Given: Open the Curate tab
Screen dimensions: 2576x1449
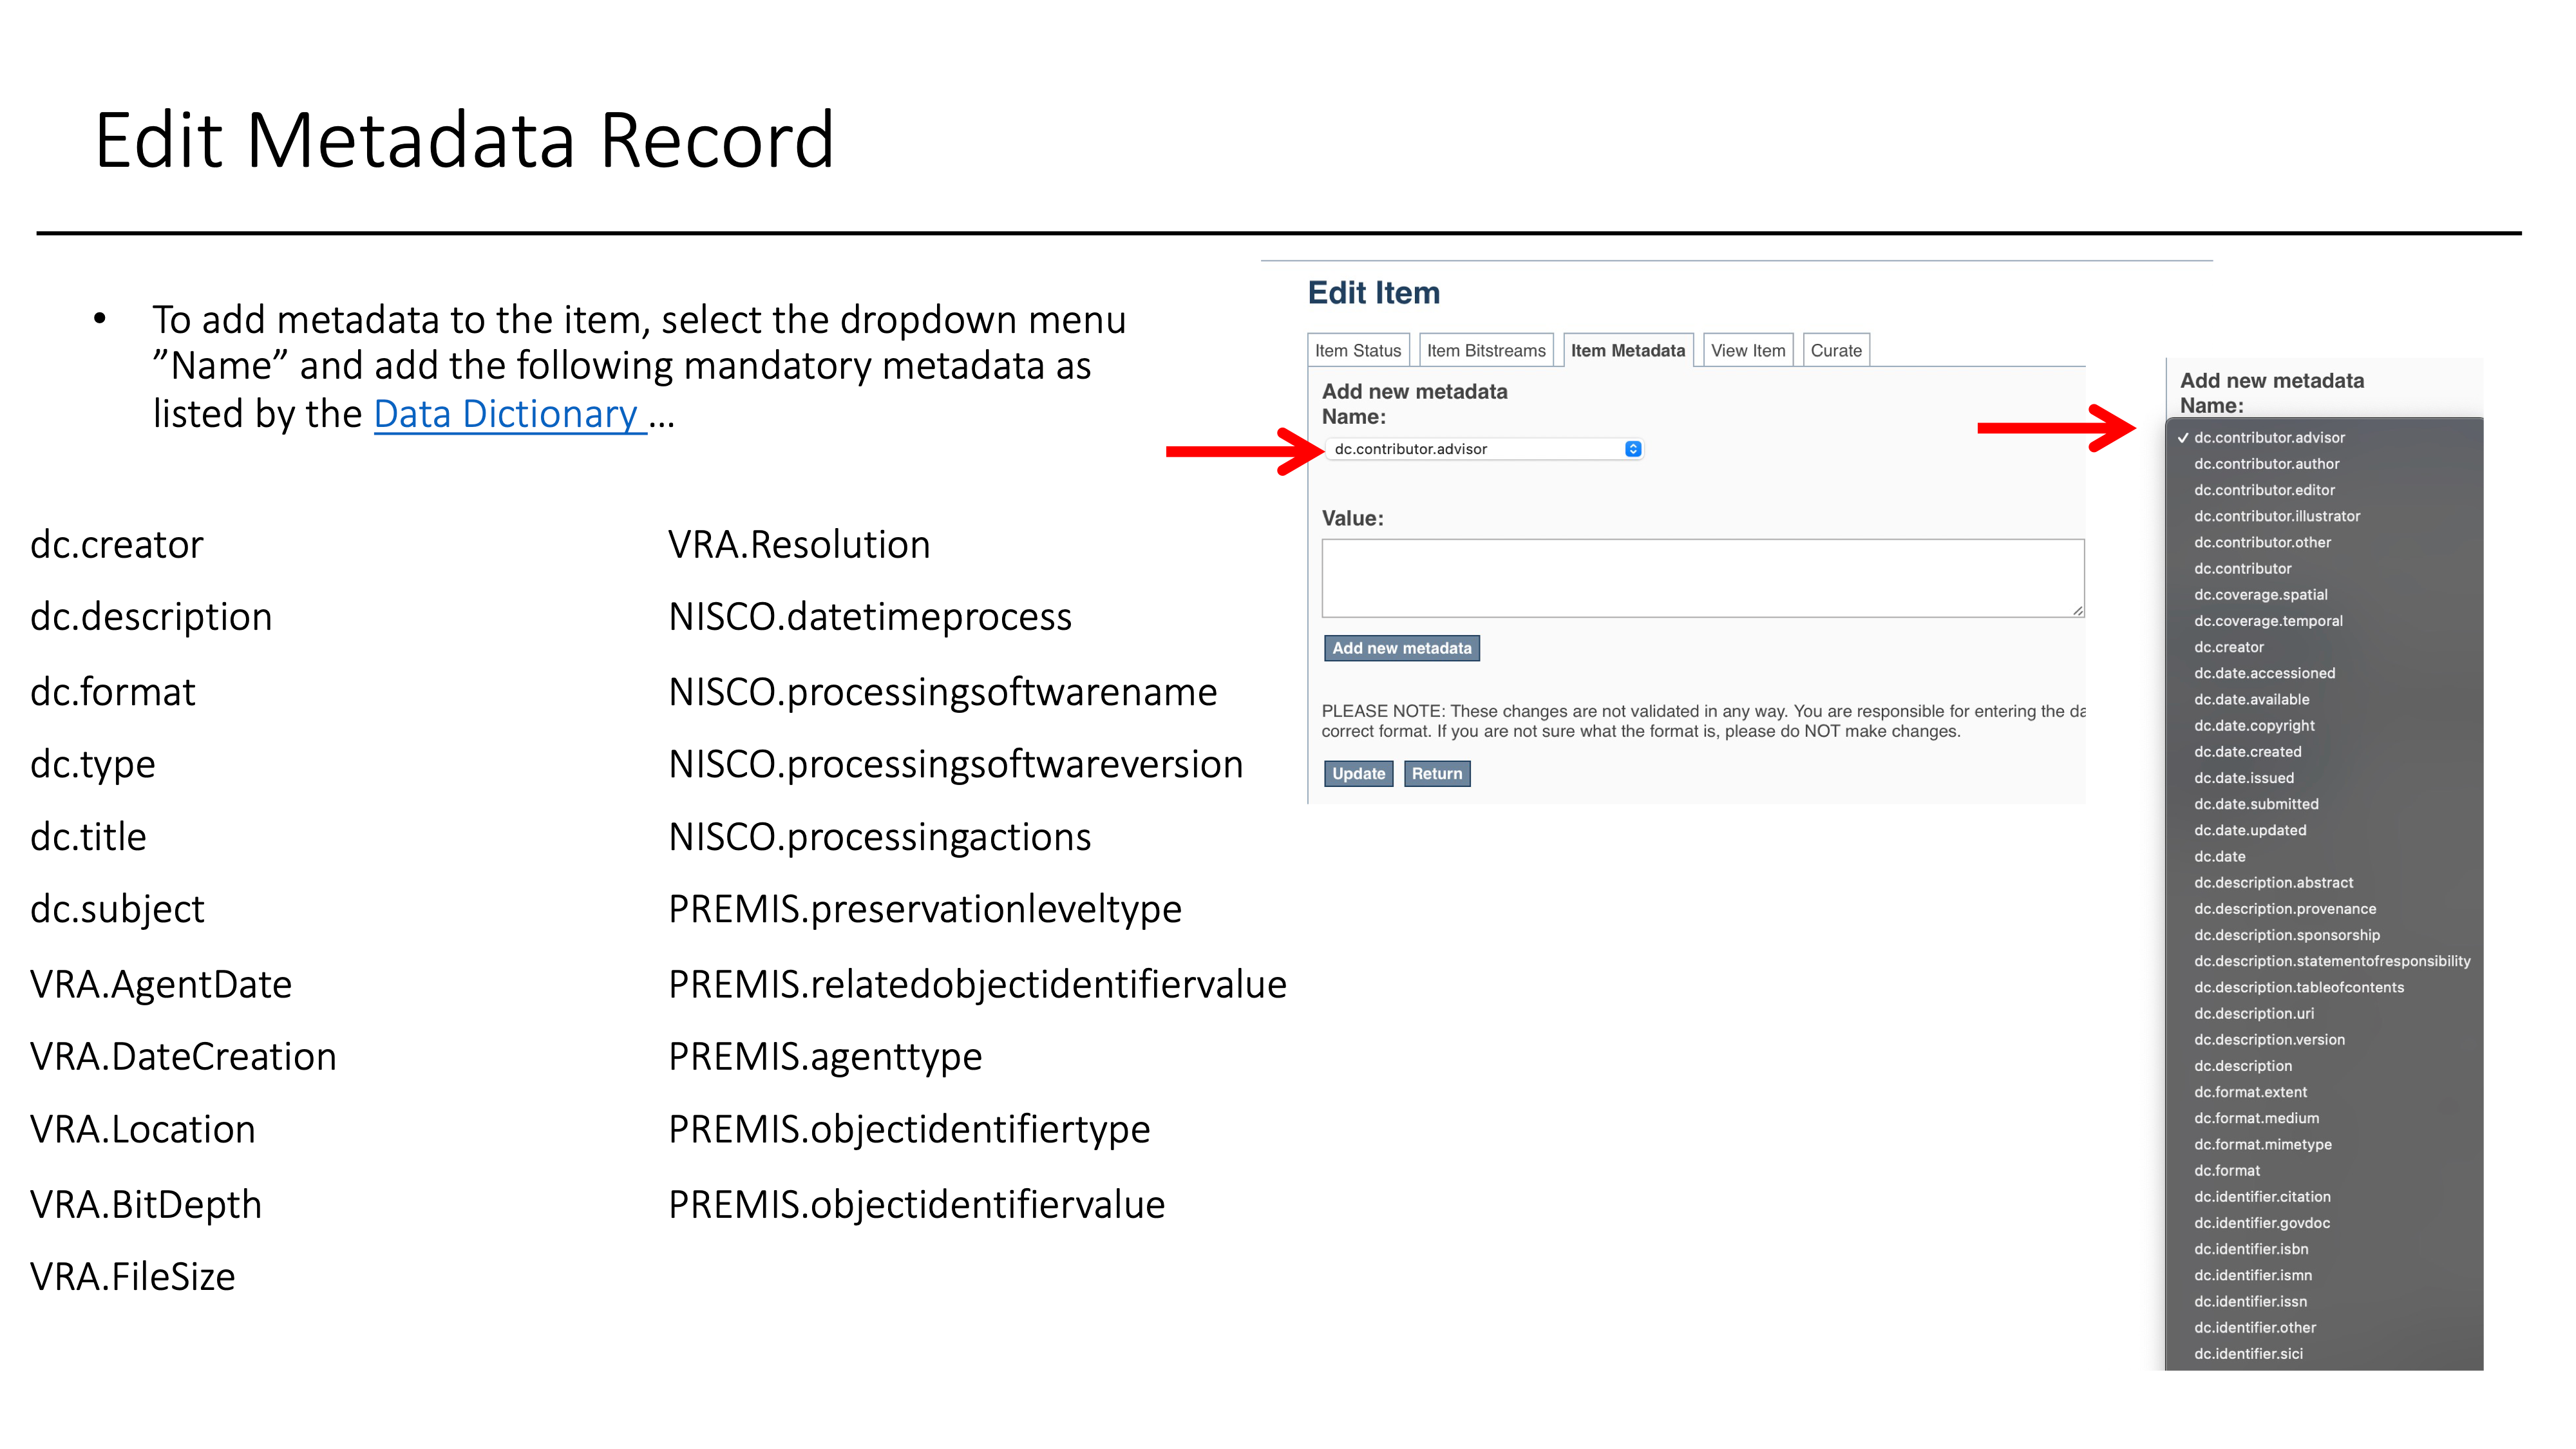Looking at the screenshot, I should [x=1835, y=351].
